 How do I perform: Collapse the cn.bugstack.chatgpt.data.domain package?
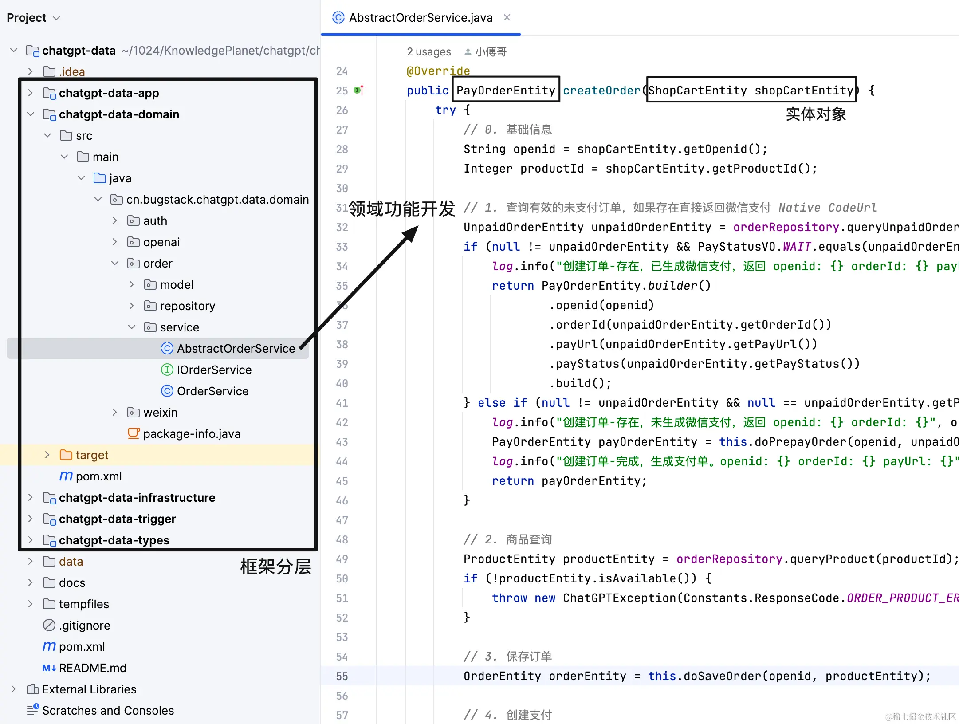click(98, 199)
